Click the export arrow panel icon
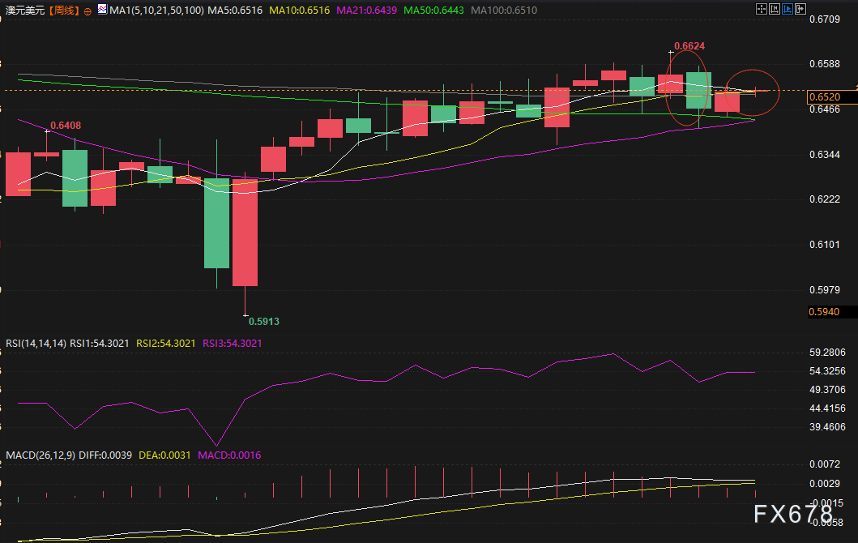858x543 pixels. pyautogui.click(x=800, y=9)
